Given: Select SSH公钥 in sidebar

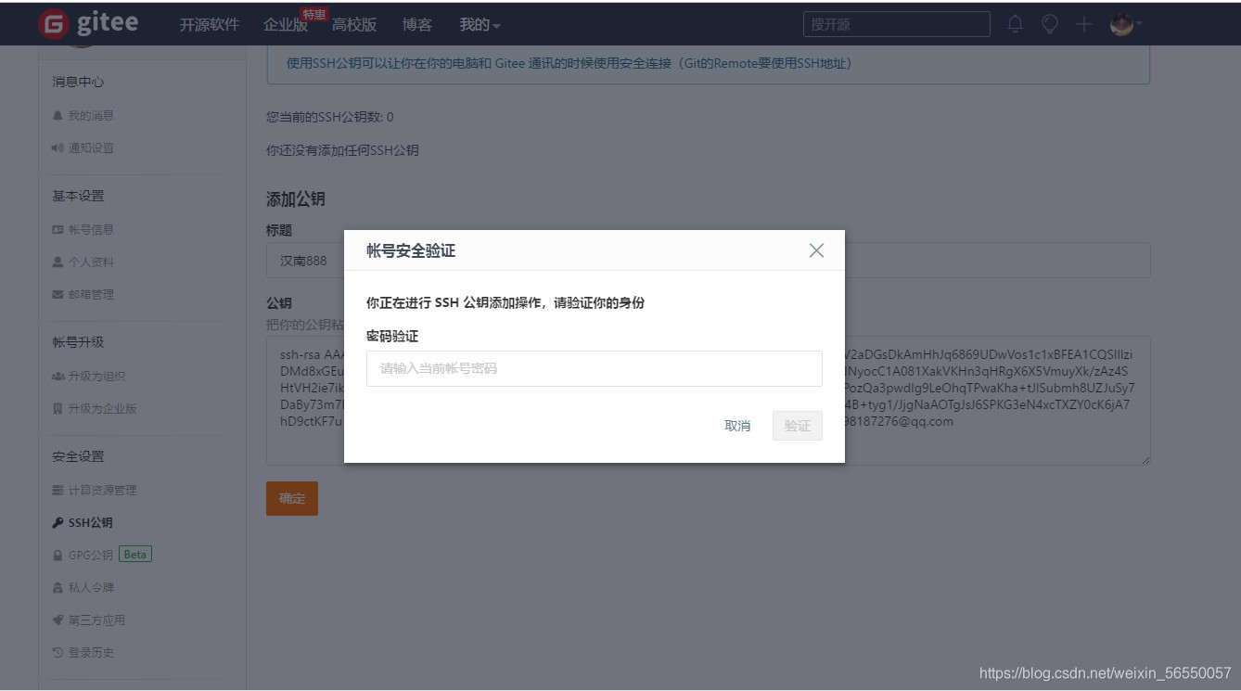Looking at the screenshot, I should [x=90, y=522].
